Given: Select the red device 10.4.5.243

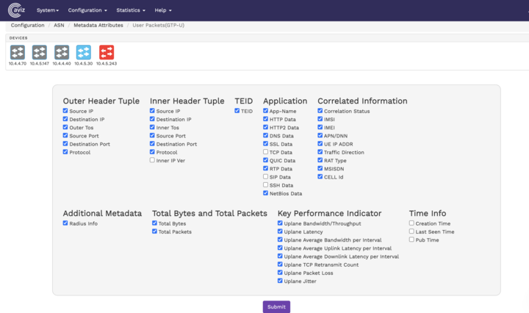Looking at the screenshot, I should [107, 52].
